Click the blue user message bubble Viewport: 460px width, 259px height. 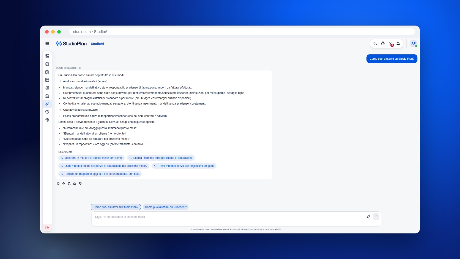pyautogui.click(x=392, y=59)
